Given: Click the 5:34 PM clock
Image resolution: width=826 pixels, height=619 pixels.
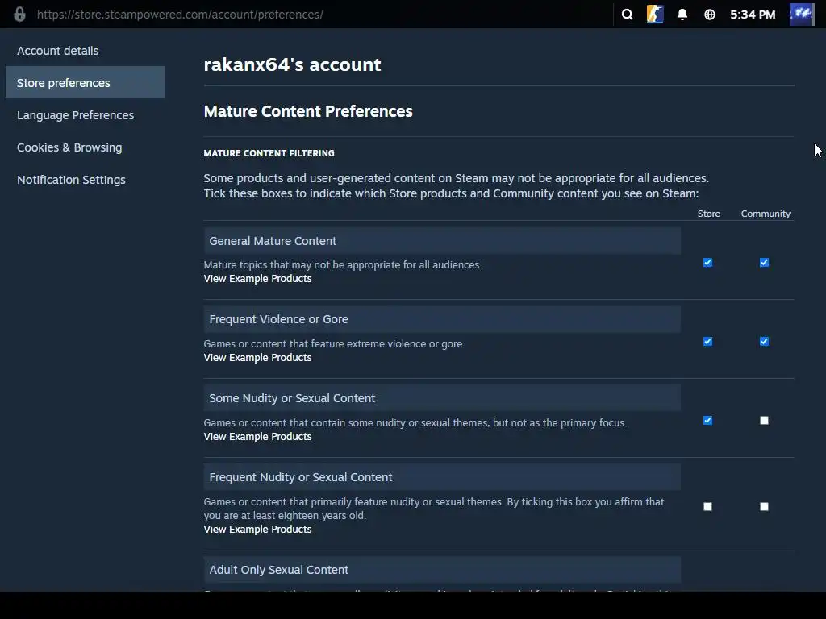Looking at the screenshot, I should pyautogui.click(x=753, y=15).
